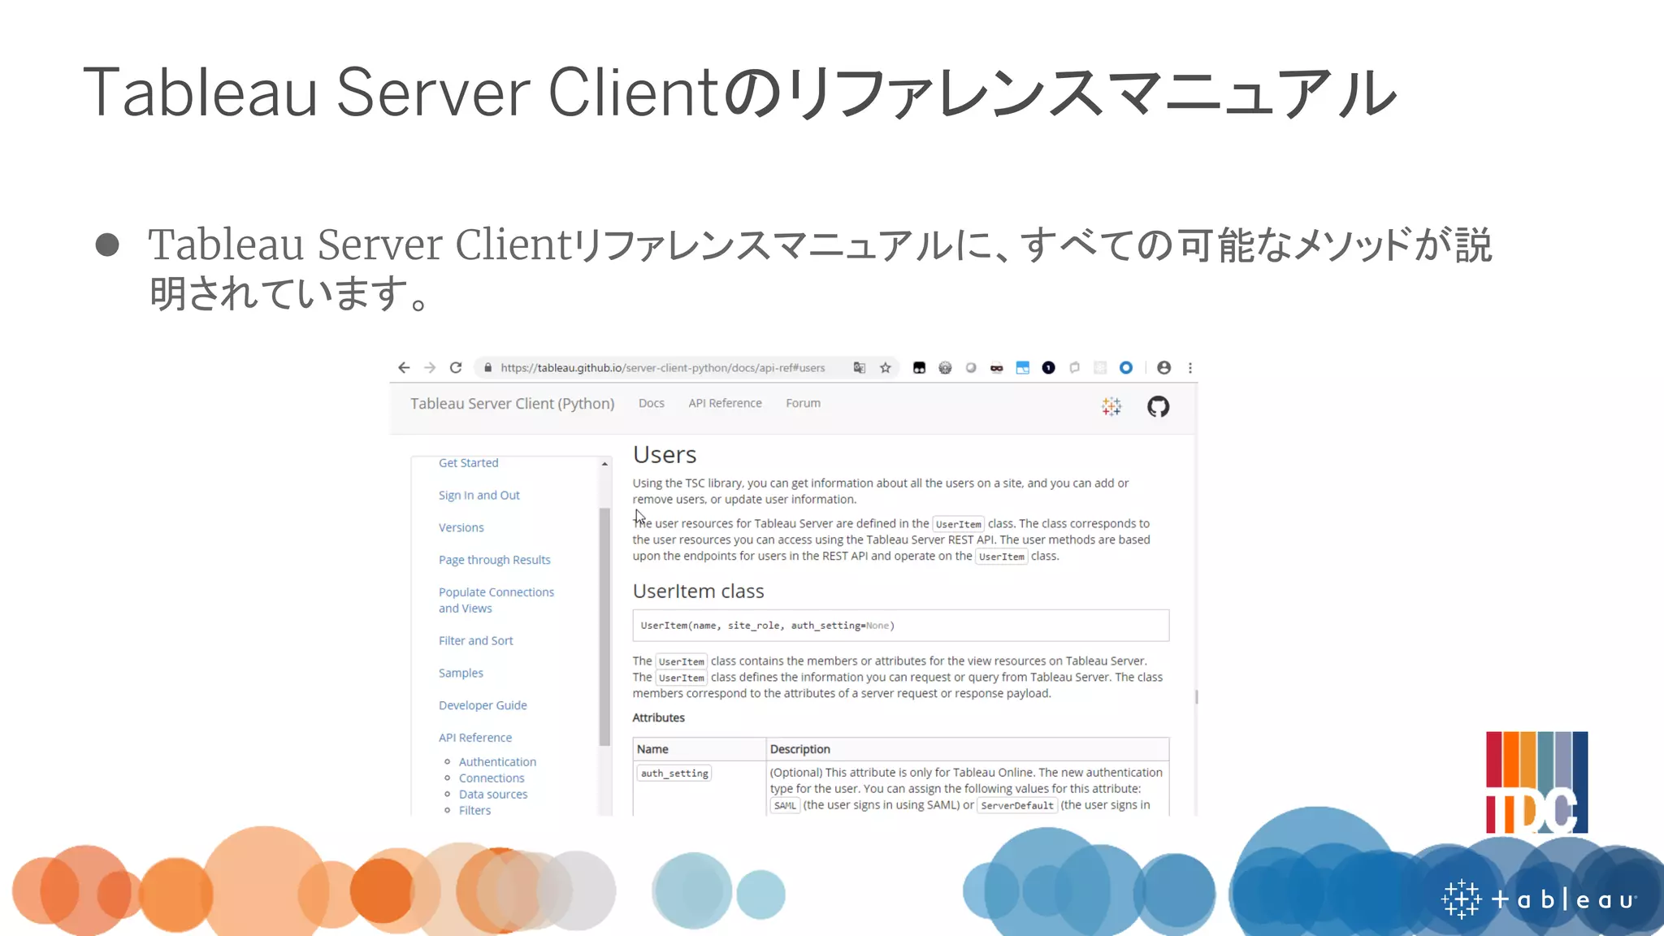Click the blue window extension icon
This screenshot has width=1664, height=936.
tap(1023, 368)
